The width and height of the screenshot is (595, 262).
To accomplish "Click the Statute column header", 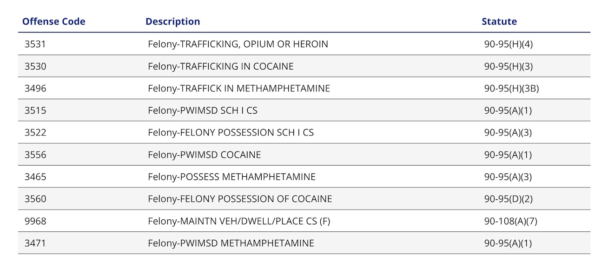I will 499,21.
